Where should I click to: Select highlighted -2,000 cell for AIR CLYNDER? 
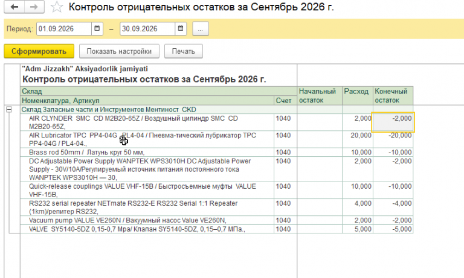393,122
